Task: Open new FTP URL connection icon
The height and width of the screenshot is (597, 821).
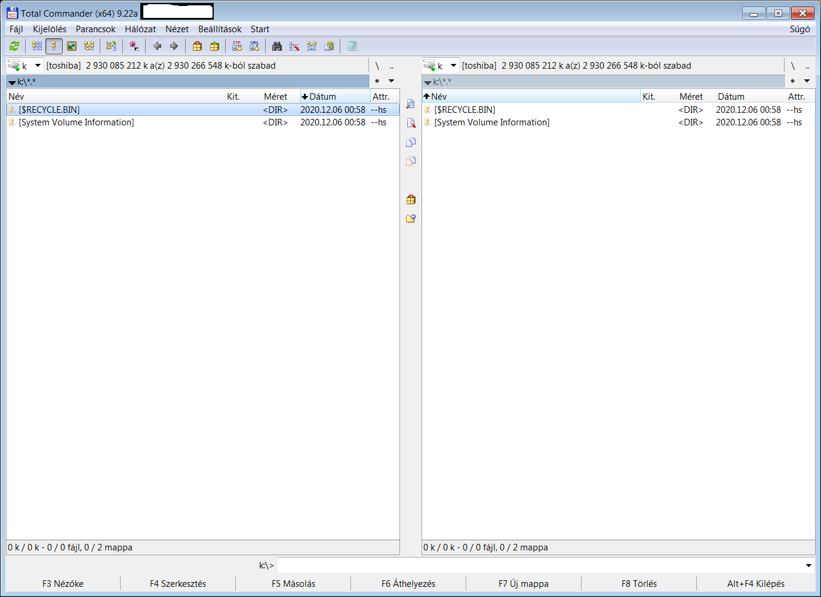Action: [x=254, y=46]
